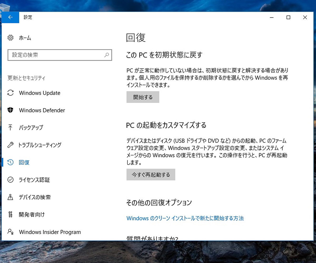Click the Home gear icon
This screenshot has height=263, width=316.
(10, 38)
